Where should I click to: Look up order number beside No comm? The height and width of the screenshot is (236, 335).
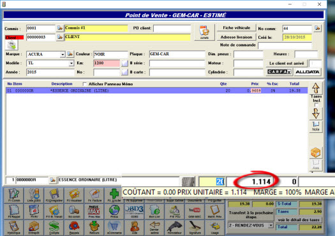[x=317, y=28]
